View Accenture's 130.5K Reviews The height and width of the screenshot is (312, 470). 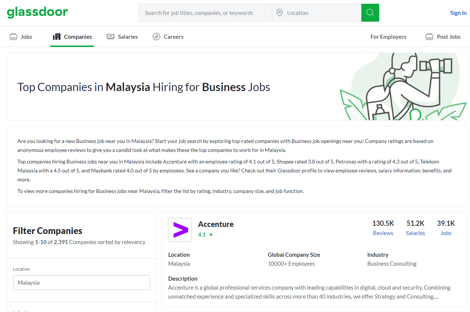[x=383, y=233]
